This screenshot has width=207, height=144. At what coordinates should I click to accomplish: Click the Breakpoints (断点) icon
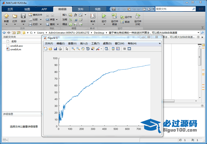[93, 16]
